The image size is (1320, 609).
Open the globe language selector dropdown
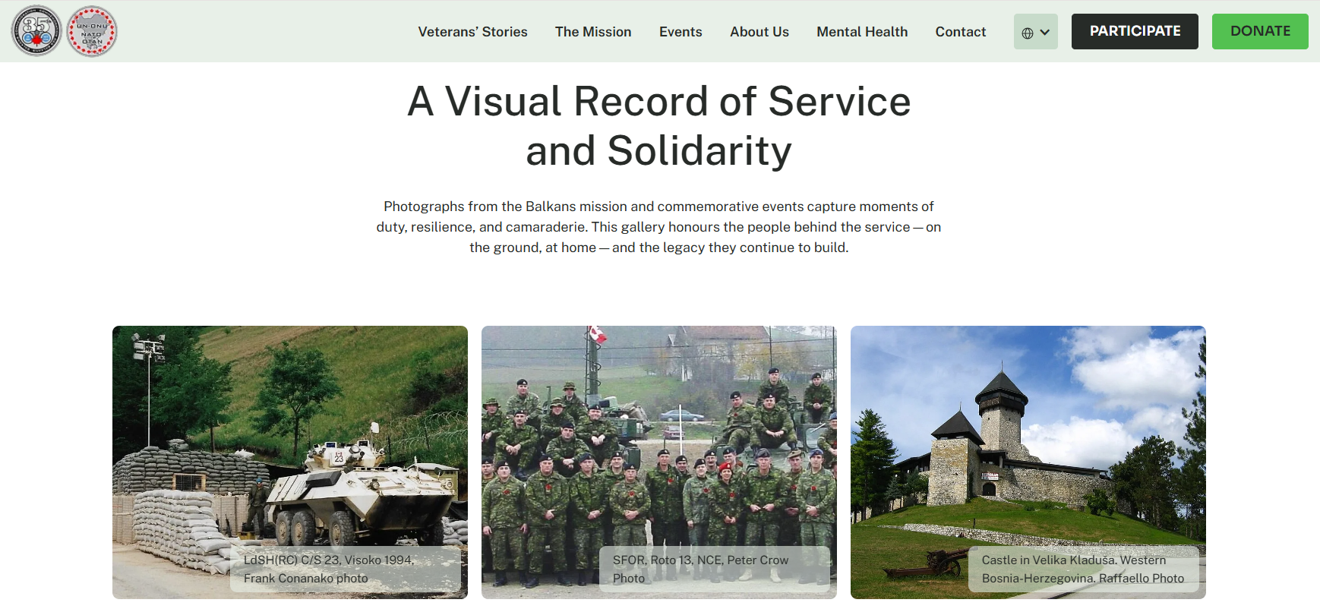(1035, 32)
